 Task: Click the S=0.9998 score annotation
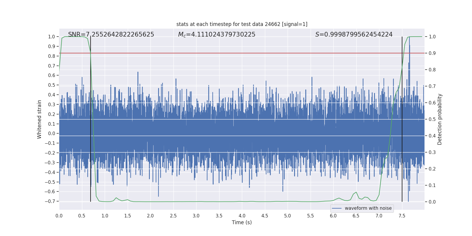(354, 35)
